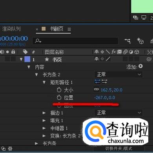Click the draft 3D icon near search
This screenshot has width=153, height=153.
tap(140, 41)
